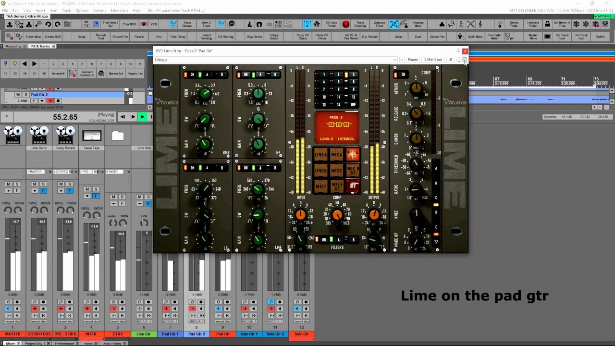This screenshot has width=615, height=346.
Task: Toggle the snap magnet icon
Action: pos(259,24)
